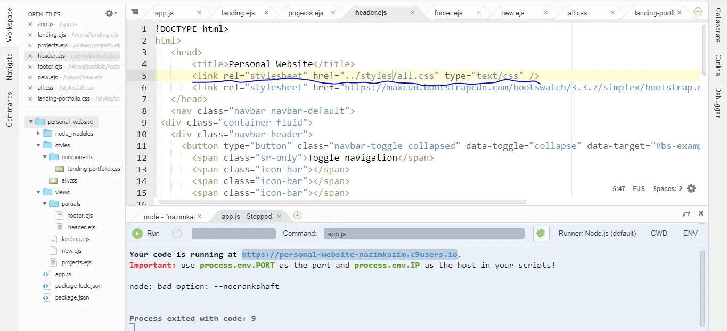Expand the node_modules folder
This screenshot has height=331, width=727.
point(38,134)
